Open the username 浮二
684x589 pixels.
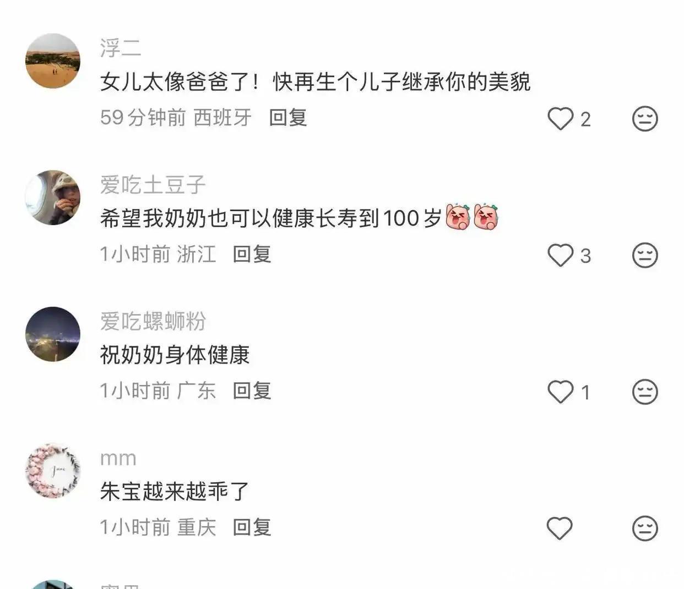click(x=121, y=48)
